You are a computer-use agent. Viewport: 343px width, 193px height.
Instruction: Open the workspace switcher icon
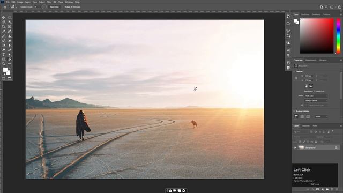coord(332,7)
